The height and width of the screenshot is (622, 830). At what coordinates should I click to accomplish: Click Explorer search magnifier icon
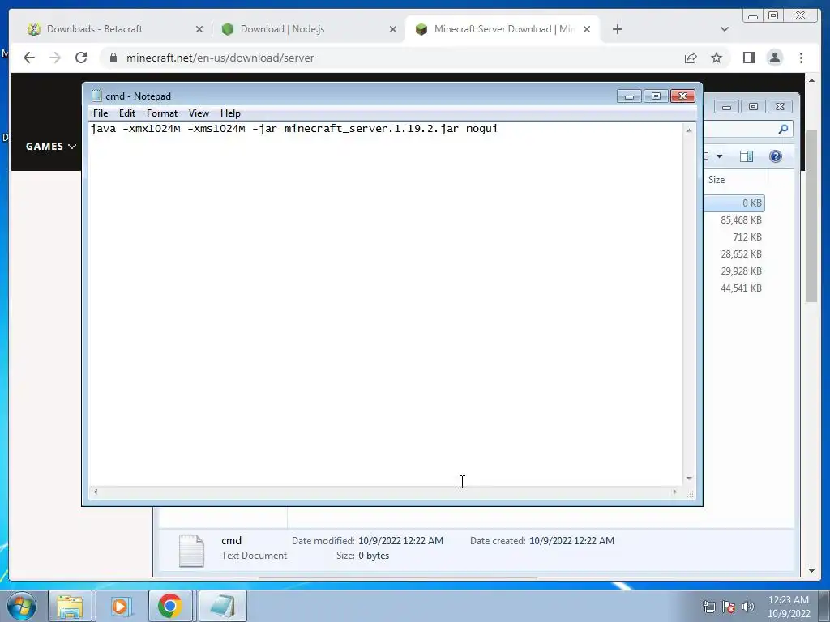click(x=783, y=129)
